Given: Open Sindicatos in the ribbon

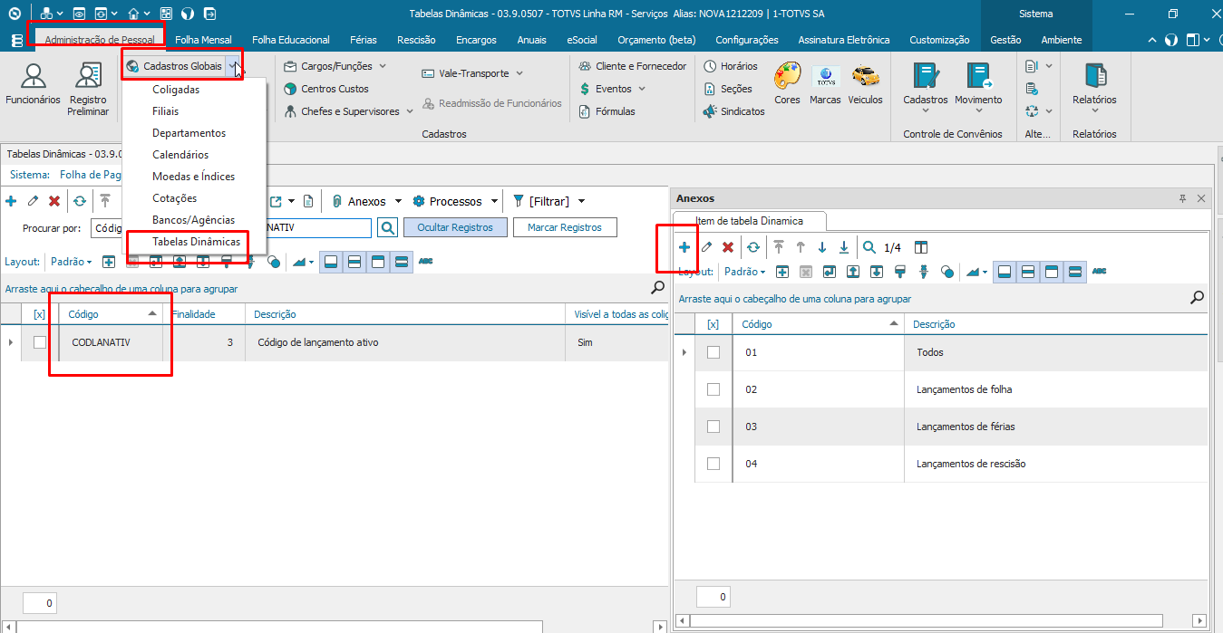Looking at the screenshot, I should click(x=733, y=111).
